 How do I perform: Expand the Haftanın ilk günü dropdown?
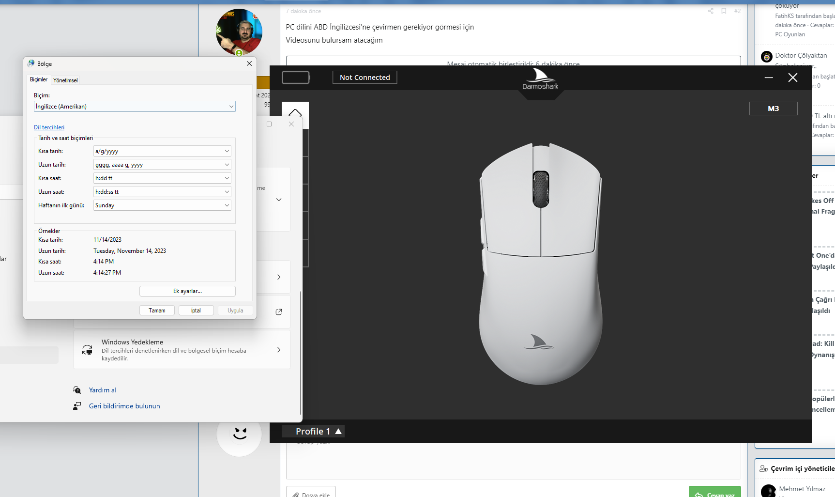(162, 205)
